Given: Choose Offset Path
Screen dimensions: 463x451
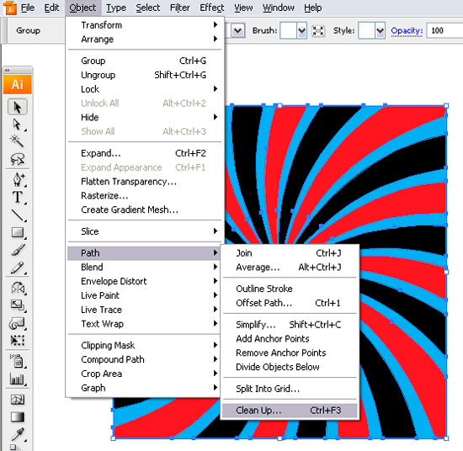Looking at the screenshot, I should click(290, 303).
